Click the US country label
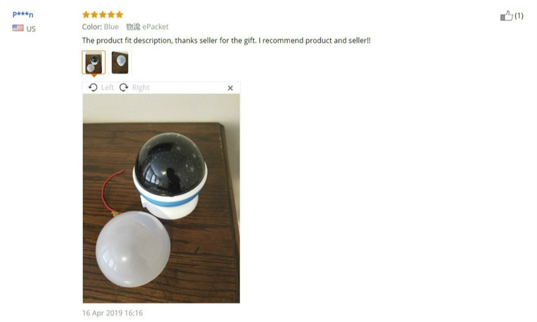The width and height of the screenshot is (537, 322). click(31, 29)
